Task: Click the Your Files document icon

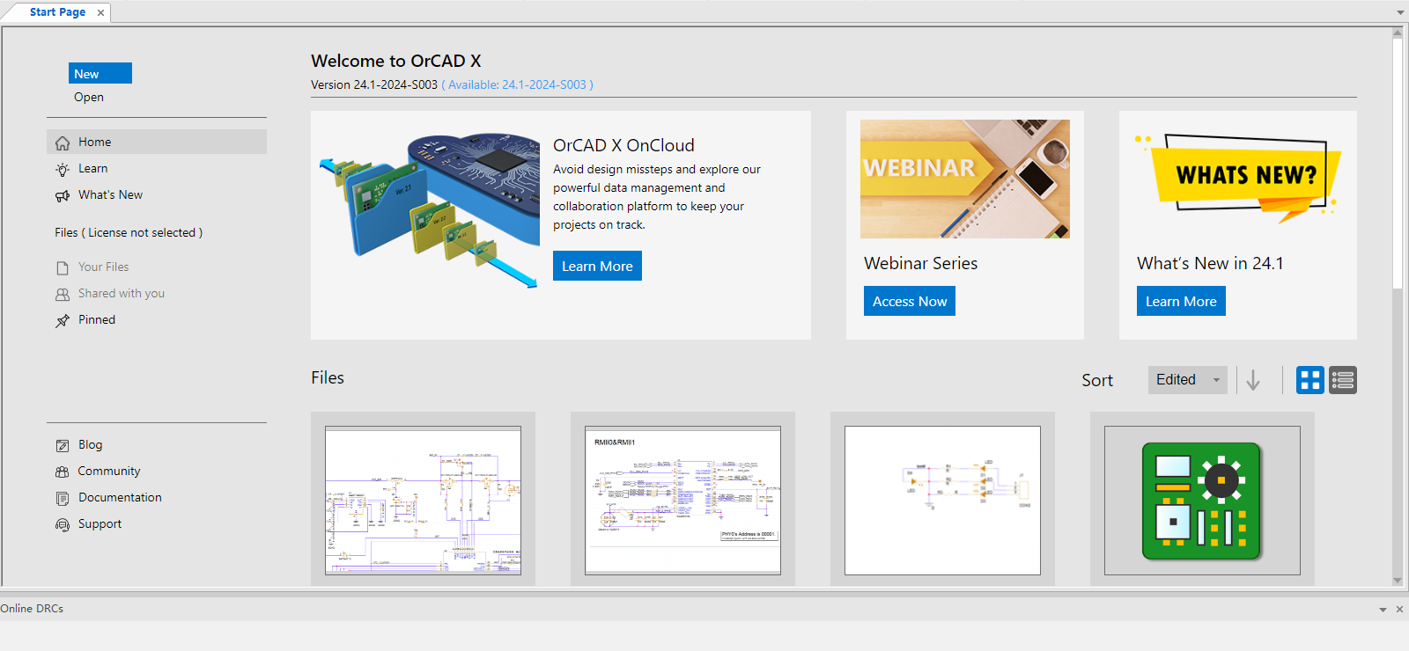Action: point(63,267)
